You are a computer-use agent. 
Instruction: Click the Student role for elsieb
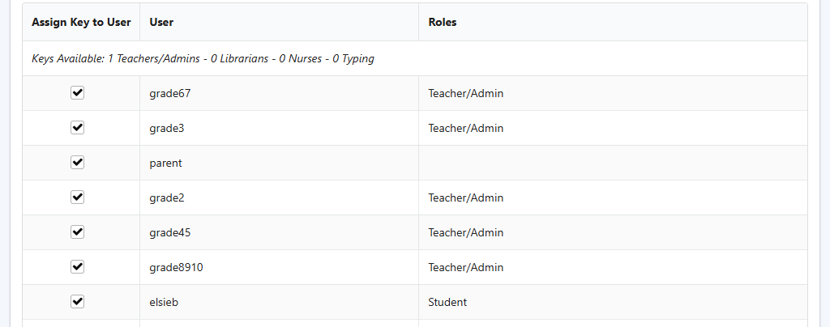tap(447, 302)
